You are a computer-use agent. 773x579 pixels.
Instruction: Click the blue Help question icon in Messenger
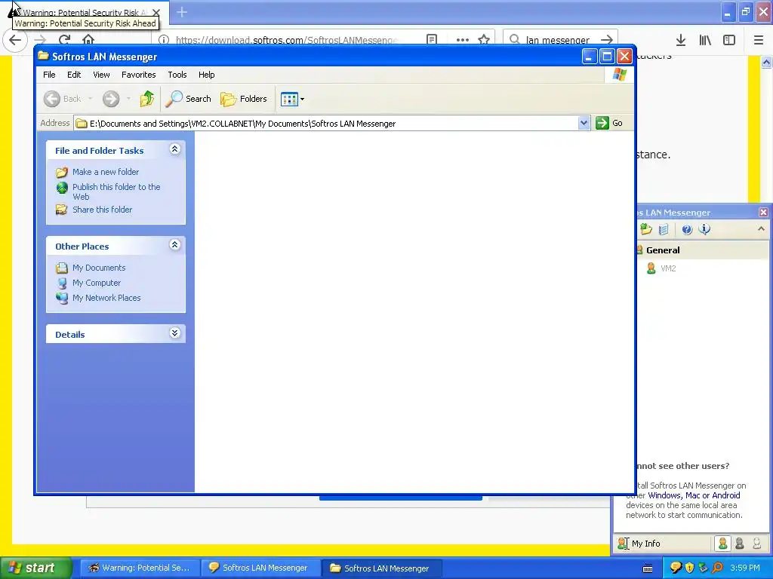pos(687,229)
